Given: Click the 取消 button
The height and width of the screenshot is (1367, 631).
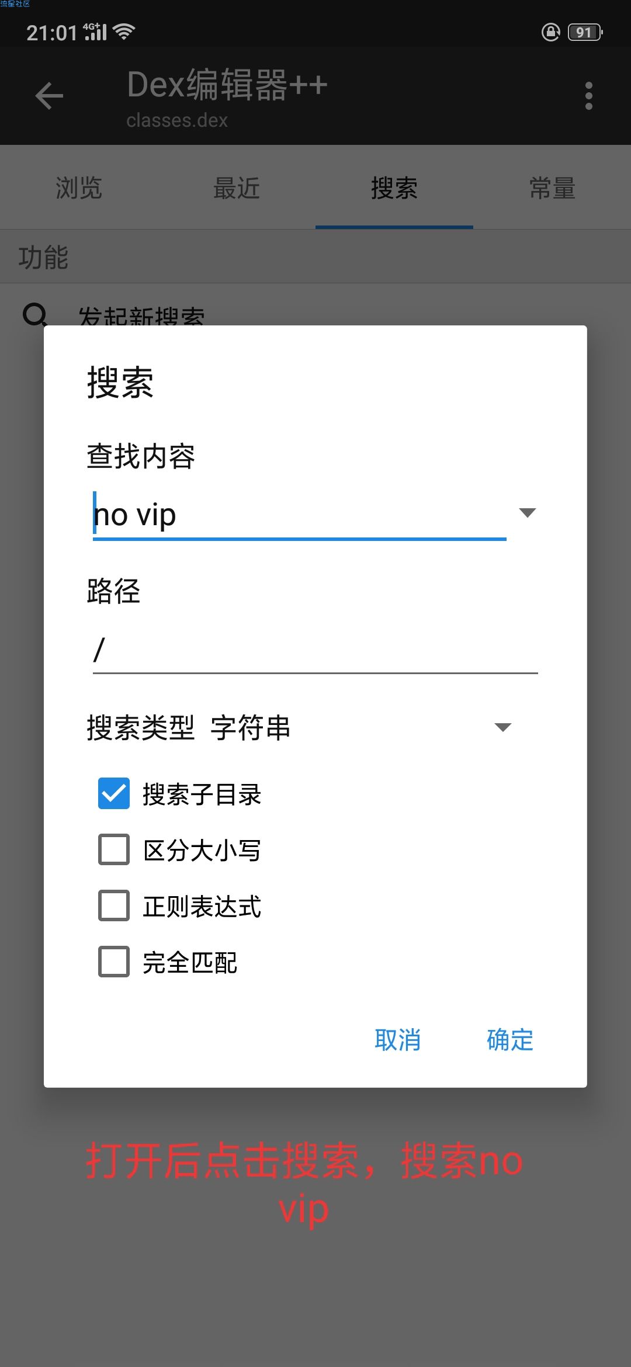Looking at the screenshot, I should (397, 1040).
